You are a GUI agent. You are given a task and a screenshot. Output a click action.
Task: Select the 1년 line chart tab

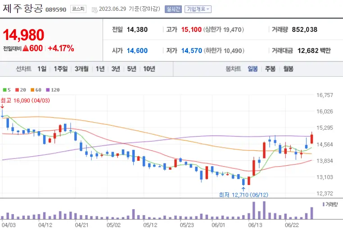click(100, 69)
